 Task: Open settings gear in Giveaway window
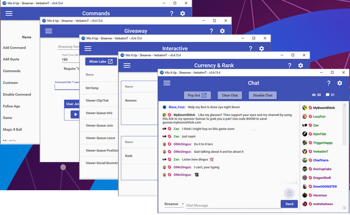point(222,31)
